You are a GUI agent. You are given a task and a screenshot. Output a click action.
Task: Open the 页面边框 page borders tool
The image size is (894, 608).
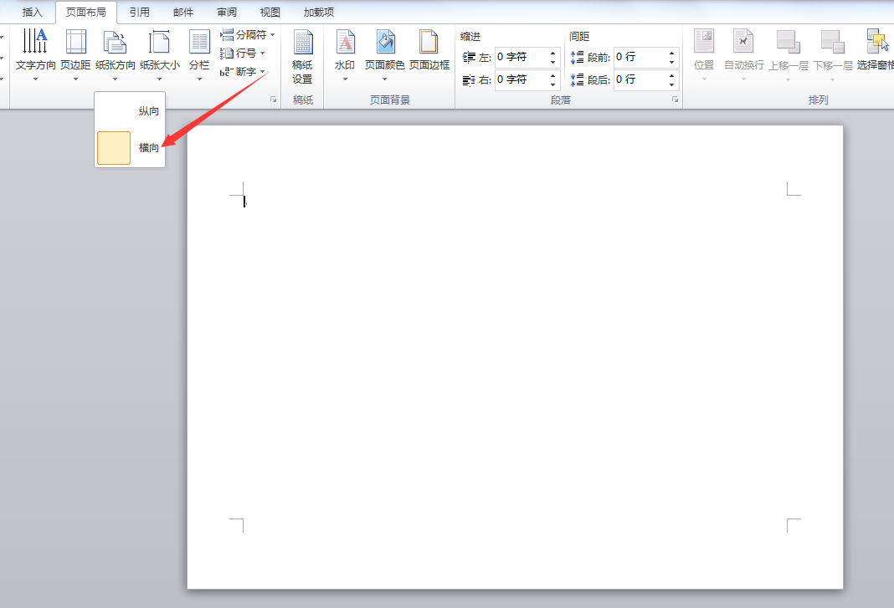(x=429, y=51)
